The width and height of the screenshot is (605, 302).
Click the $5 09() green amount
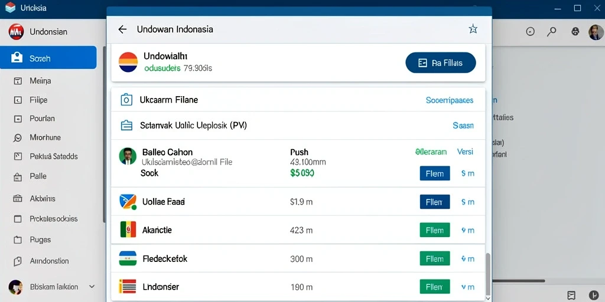(302, 173)
